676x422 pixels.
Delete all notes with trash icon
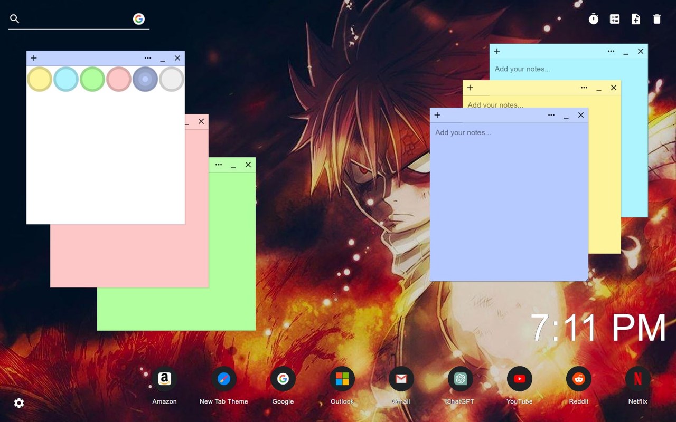(657, 19)
